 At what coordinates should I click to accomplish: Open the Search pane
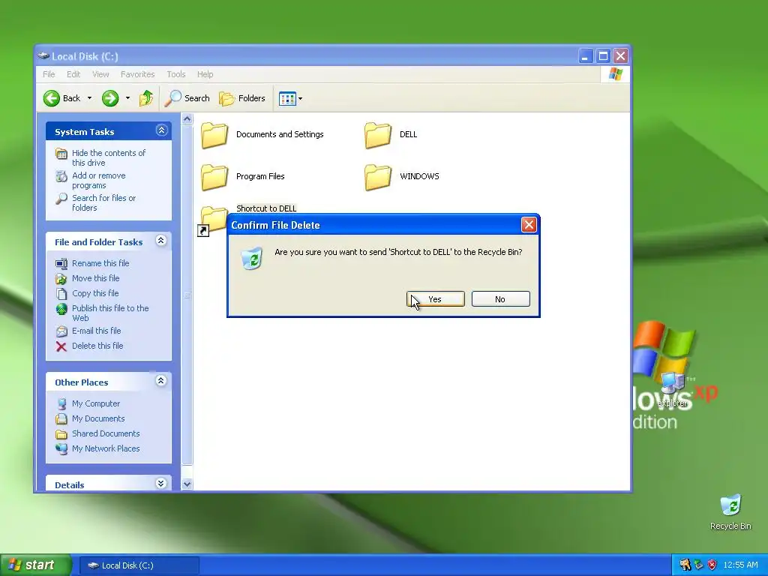[x=187, y=98]
